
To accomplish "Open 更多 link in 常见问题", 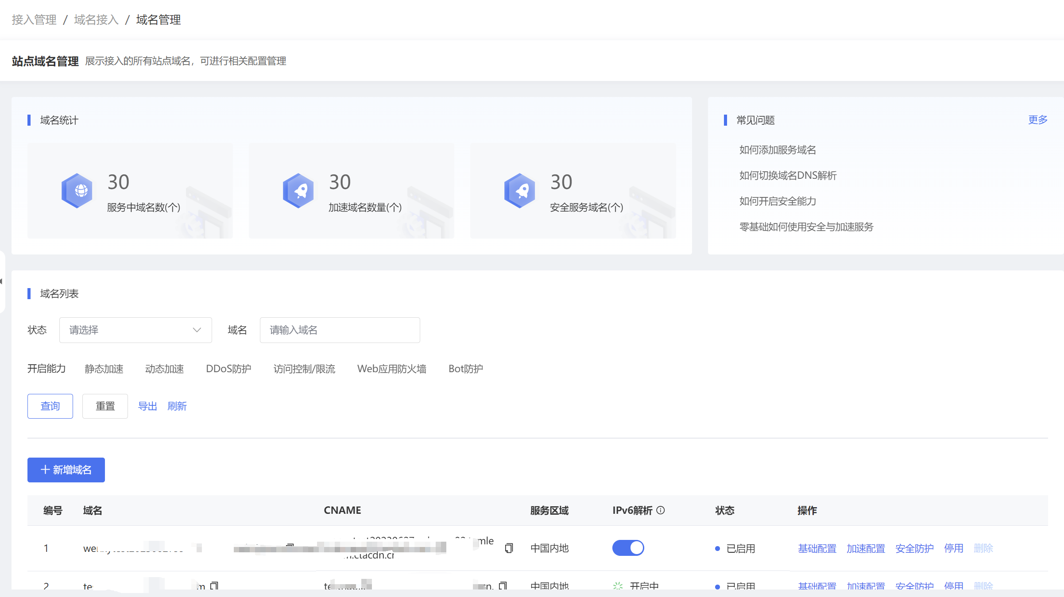I will pos(1037,119).
